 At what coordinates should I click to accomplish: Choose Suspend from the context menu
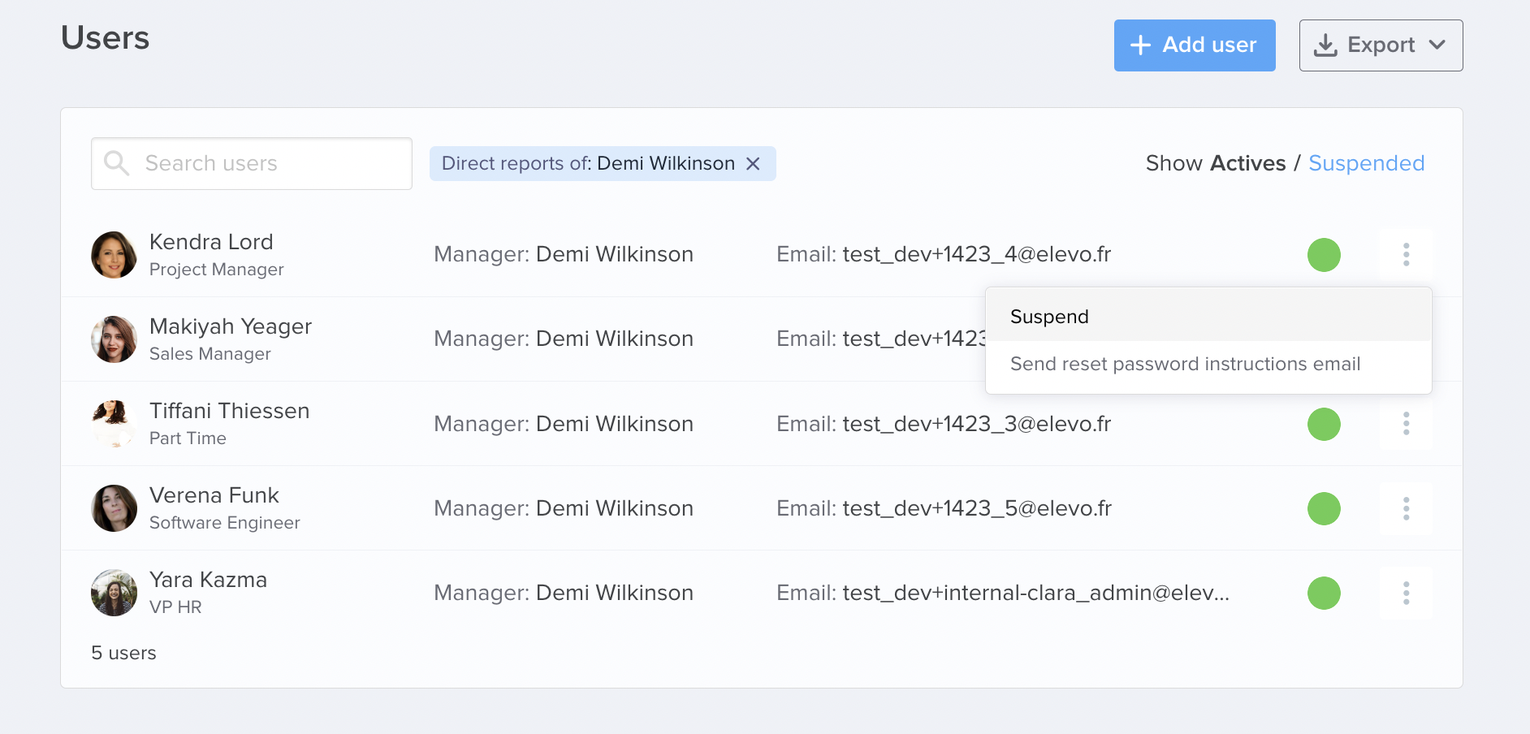click(1208, 317)
